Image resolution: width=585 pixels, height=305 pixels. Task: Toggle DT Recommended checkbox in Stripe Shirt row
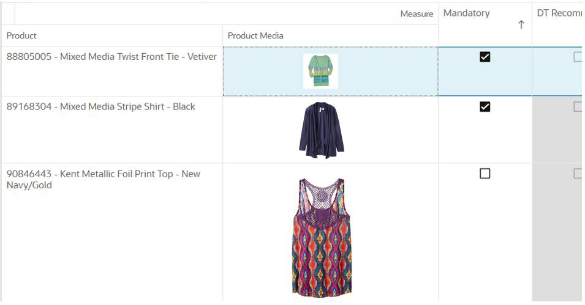pyautogui.click(x=578, y=107)
